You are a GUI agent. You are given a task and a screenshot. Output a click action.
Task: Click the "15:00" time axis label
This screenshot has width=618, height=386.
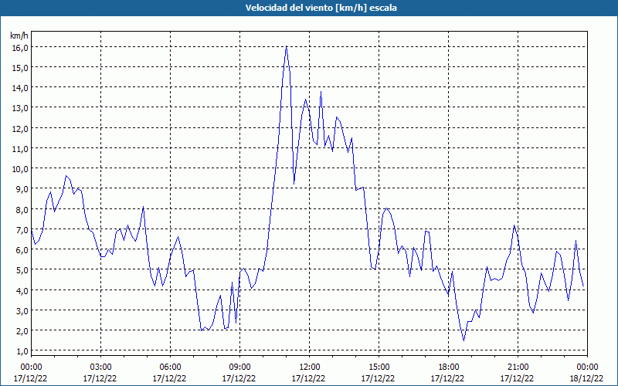(379, 367)
